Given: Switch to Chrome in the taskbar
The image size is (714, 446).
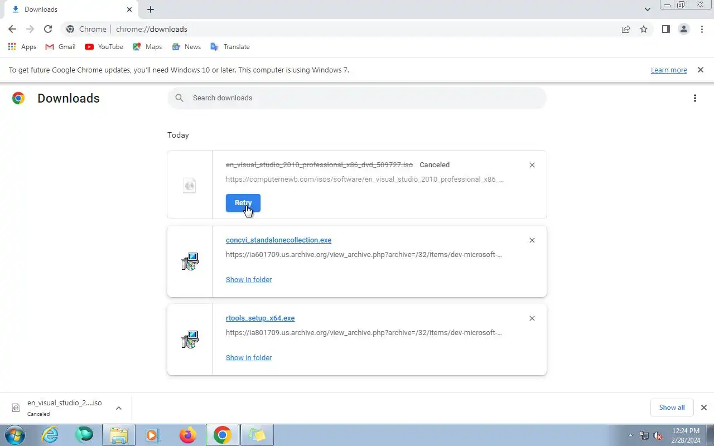Looking at the screenshot, I should 222,435.
